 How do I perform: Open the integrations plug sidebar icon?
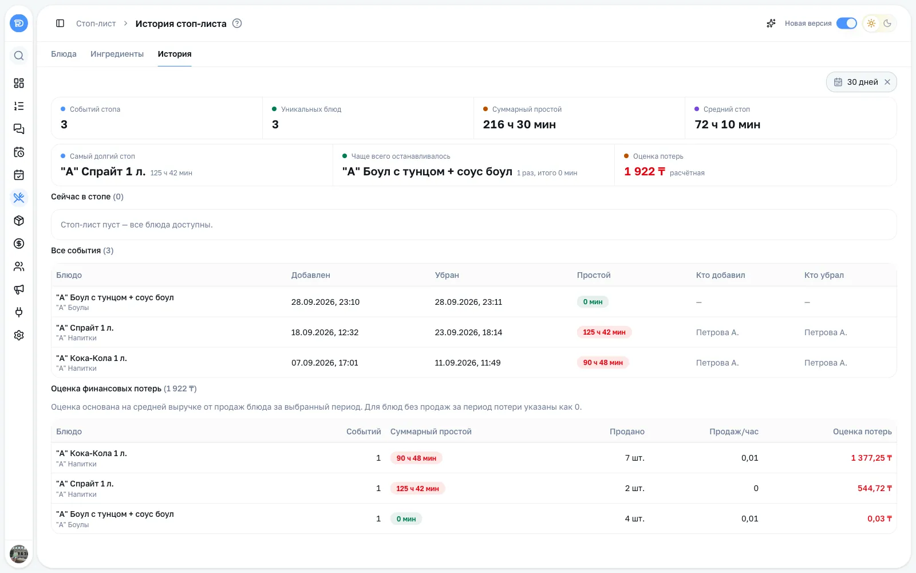click(19, 312)
